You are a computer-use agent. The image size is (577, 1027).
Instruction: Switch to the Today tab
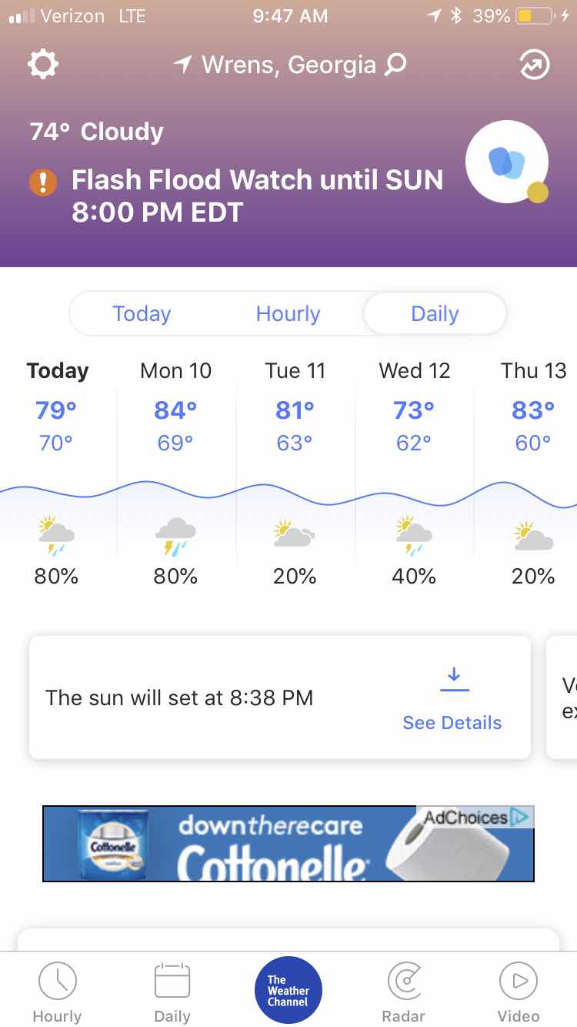pyautogui.click(x=142, y=313)
